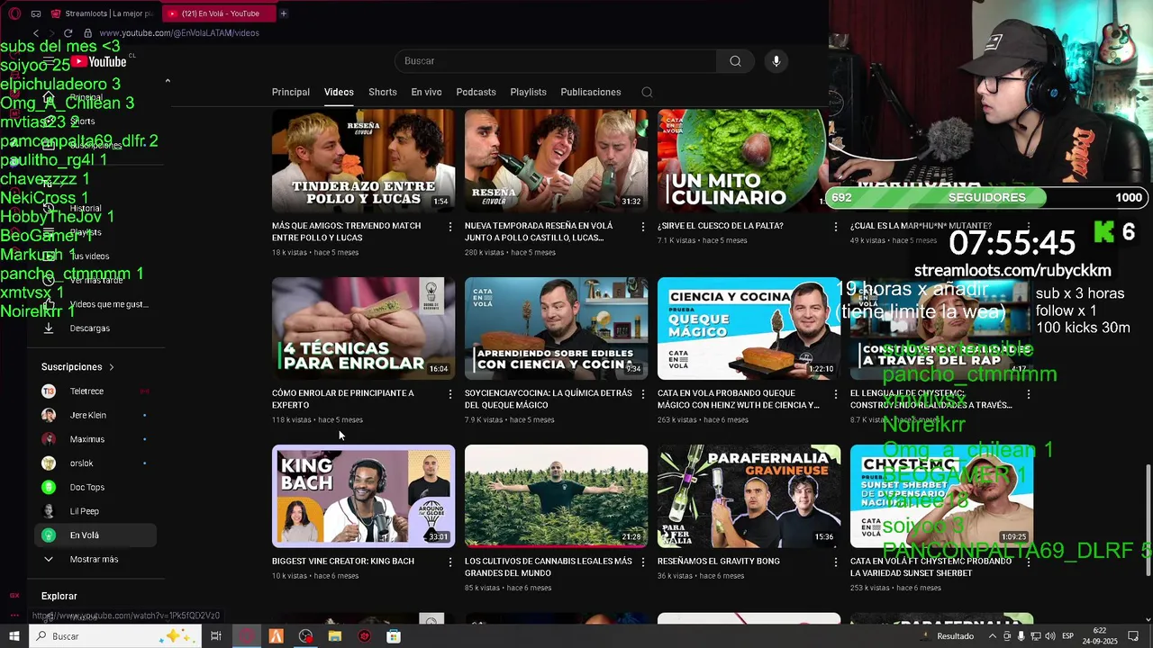Screen dimensions: 1153x648
Task: Switch to the Streamloots browser tab
Action: pos(103,13)
